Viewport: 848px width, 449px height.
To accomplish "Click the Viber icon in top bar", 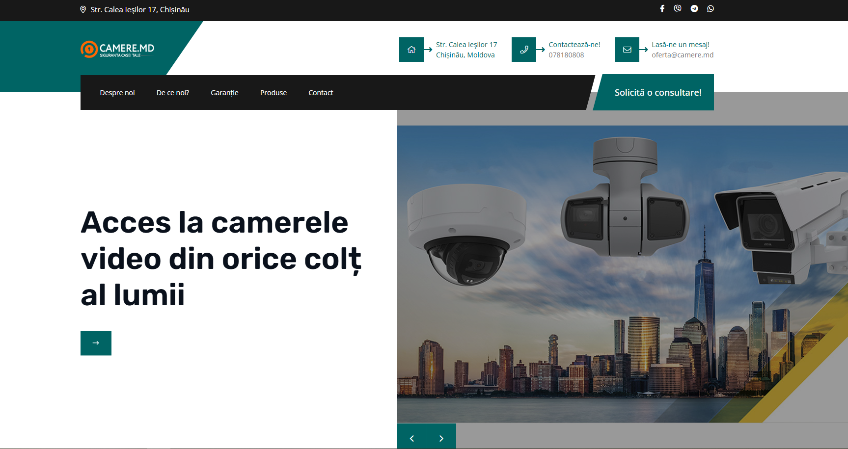I will click(x=678, y=9).
